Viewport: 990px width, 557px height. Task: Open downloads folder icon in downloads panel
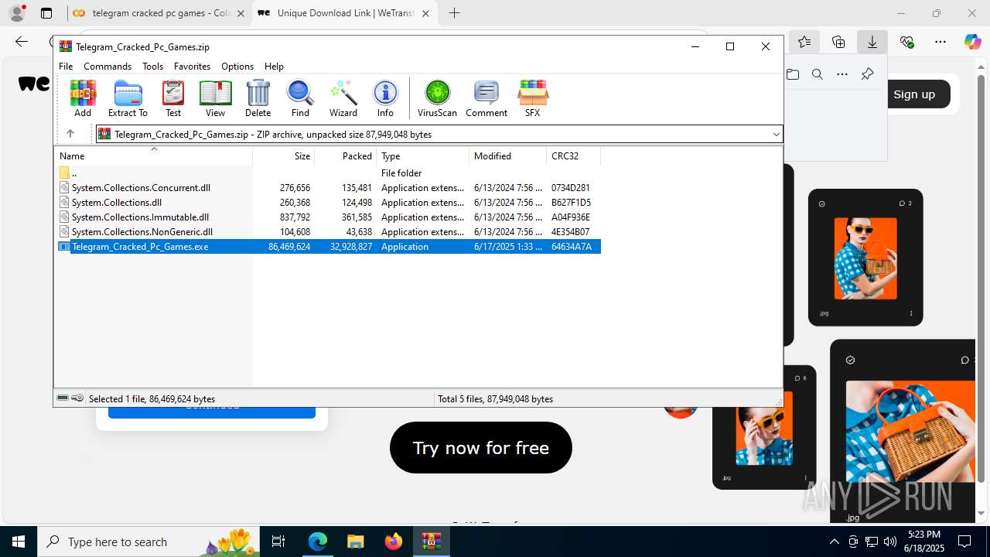tap(793, 74)
